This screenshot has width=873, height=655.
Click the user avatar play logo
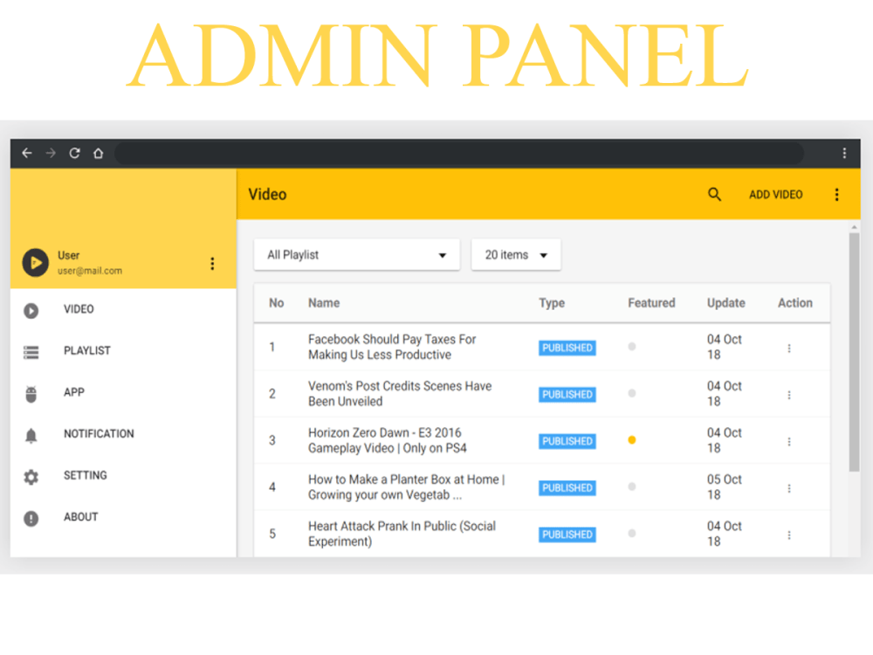[x=36, y=262]
